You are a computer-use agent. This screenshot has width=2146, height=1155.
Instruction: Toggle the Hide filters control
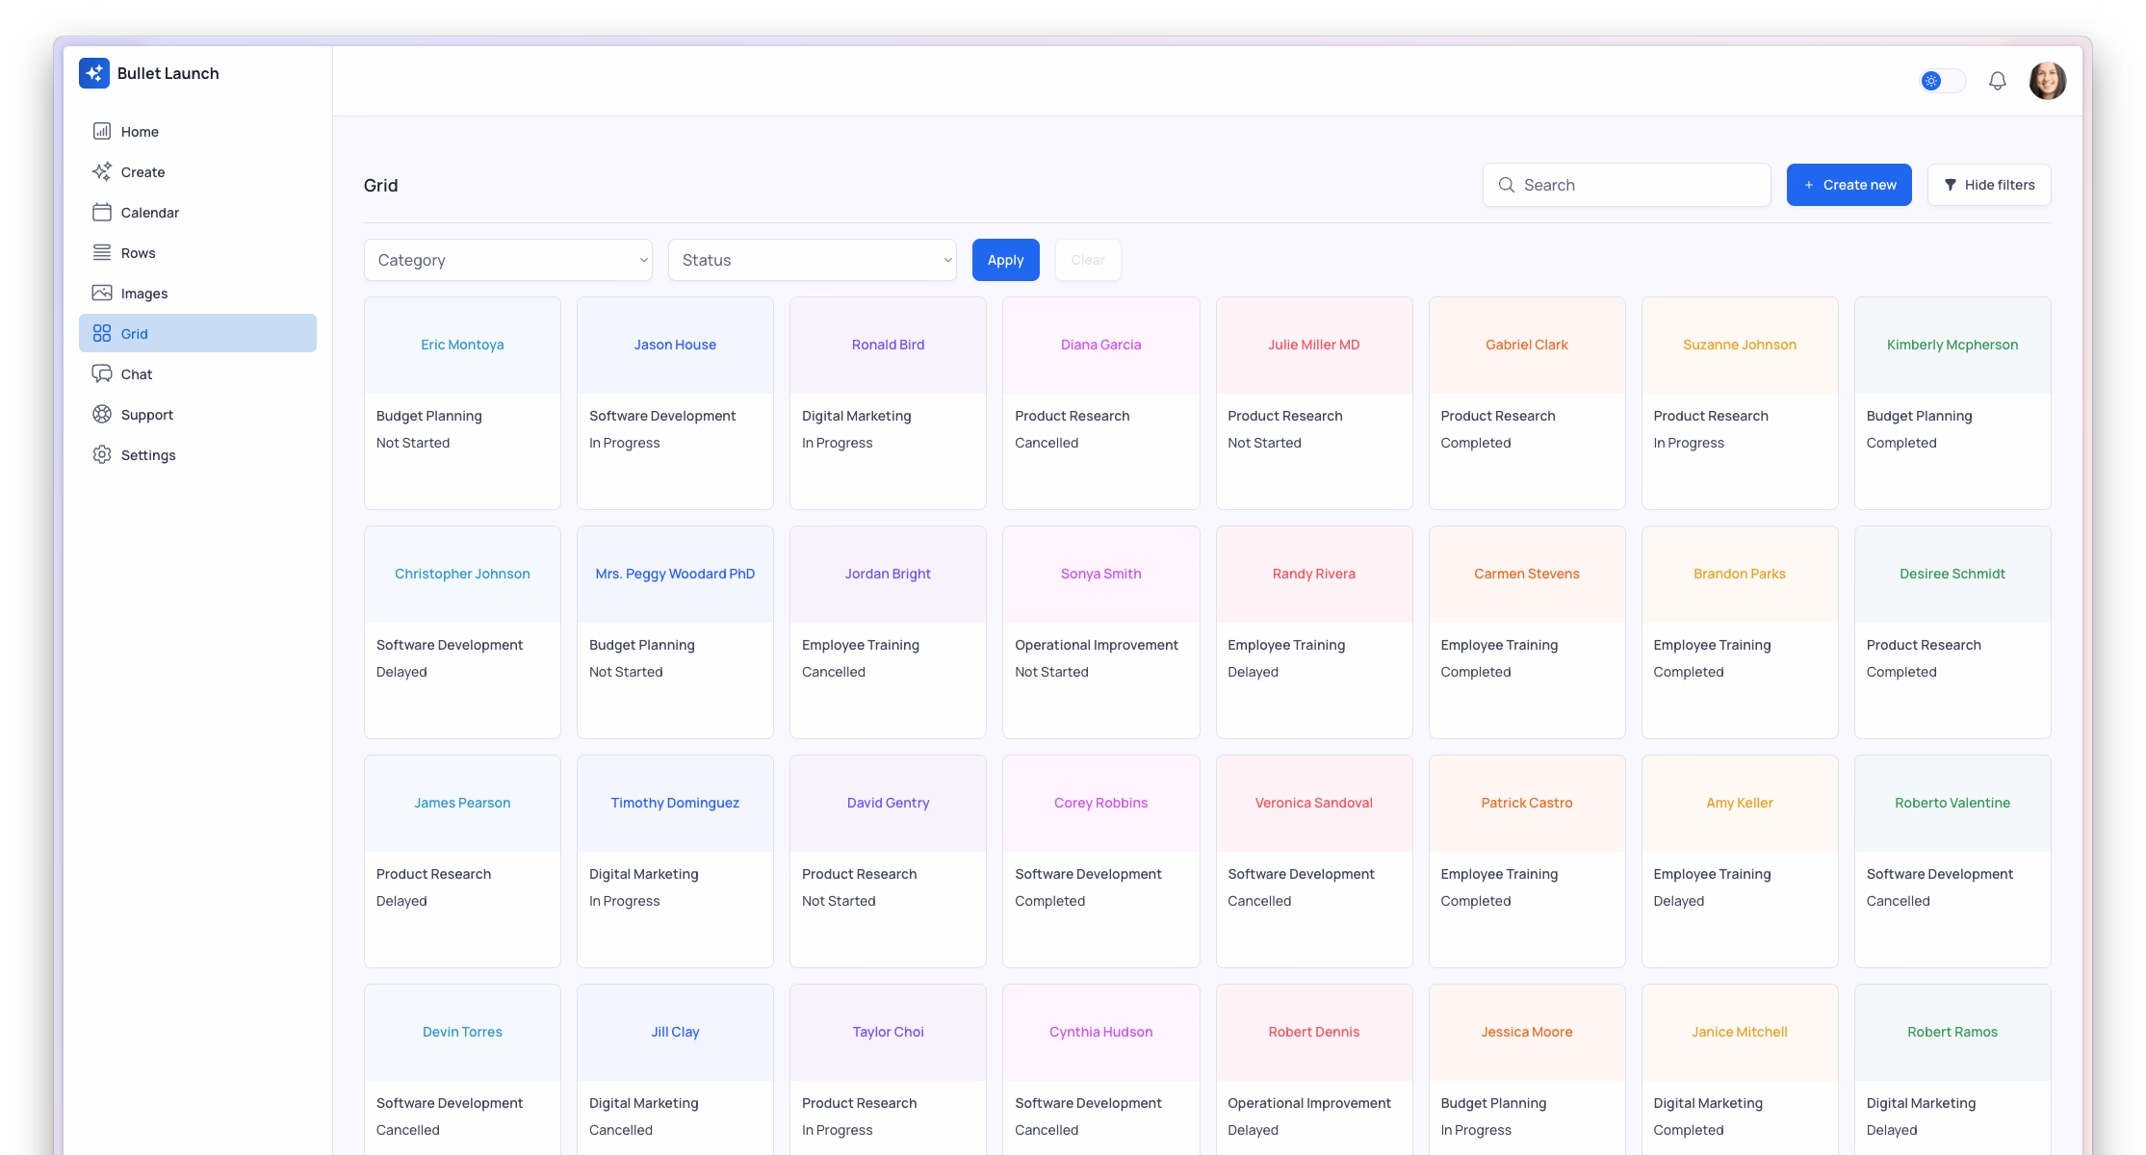tap(1989, 184)
